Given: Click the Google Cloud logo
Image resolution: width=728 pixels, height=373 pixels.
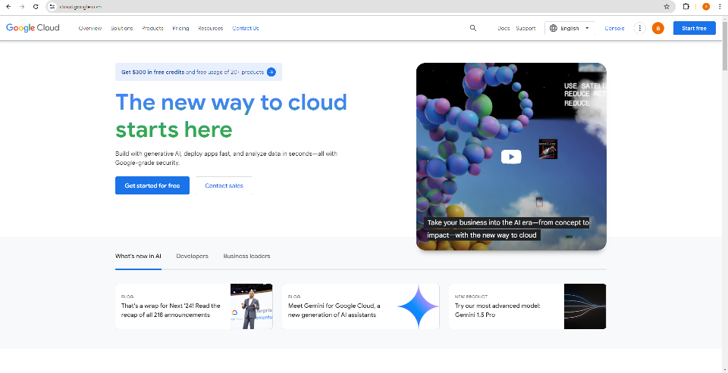Looking at the screenshot, I should [x=33, y=28].
